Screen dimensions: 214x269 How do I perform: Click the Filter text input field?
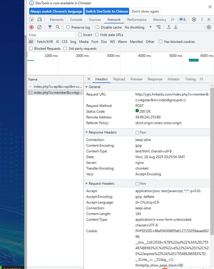tap(51, 35)
